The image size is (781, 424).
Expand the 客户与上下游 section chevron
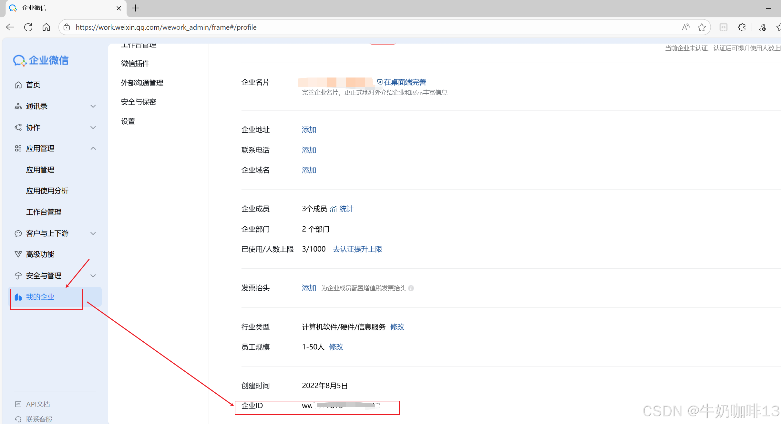point(93,233)
